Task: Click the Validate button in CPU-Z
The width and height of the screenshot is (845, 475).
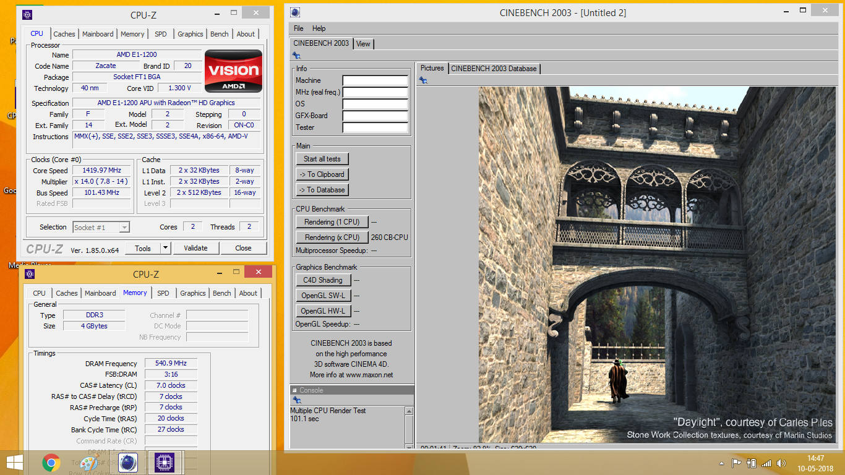Action: (x=195, y=248)
